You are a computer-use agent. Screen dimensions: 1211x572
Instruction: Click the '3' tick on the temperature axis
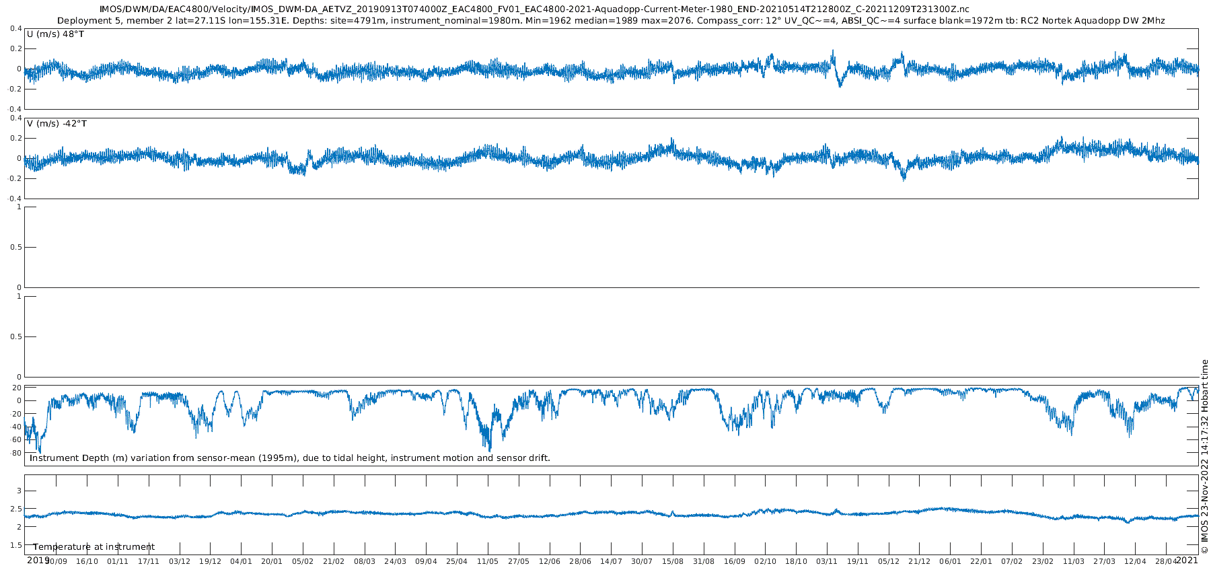[20, 491]
